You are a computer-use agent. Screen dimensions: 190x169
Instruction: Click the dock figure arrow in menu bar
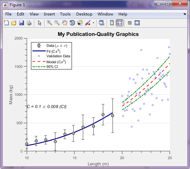coord(184,14)
